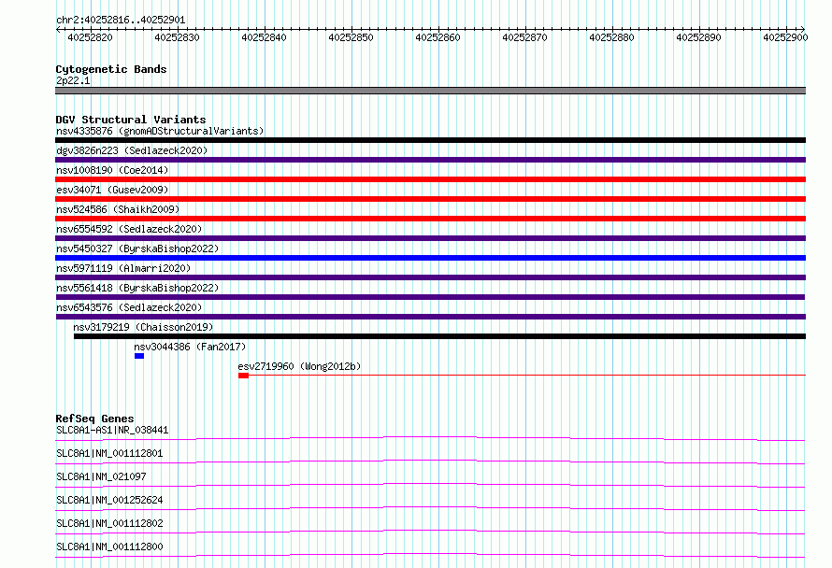The image size is (832, 568).
Task: Click ruler position 40252860
Action: click(438, 37)
